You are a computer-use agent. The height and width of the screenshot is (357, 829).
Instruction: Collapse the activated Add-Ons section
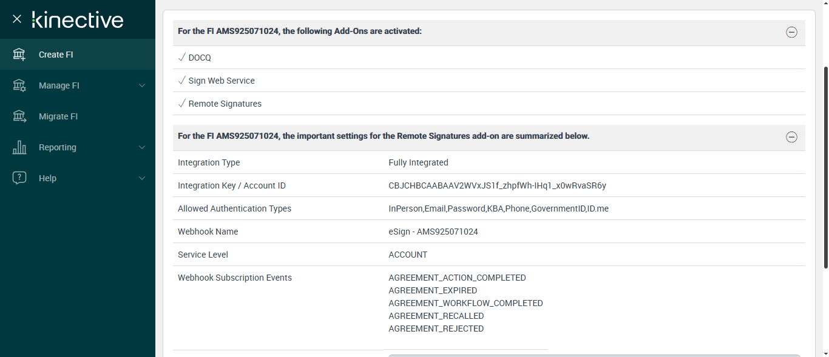coord(791,33)
